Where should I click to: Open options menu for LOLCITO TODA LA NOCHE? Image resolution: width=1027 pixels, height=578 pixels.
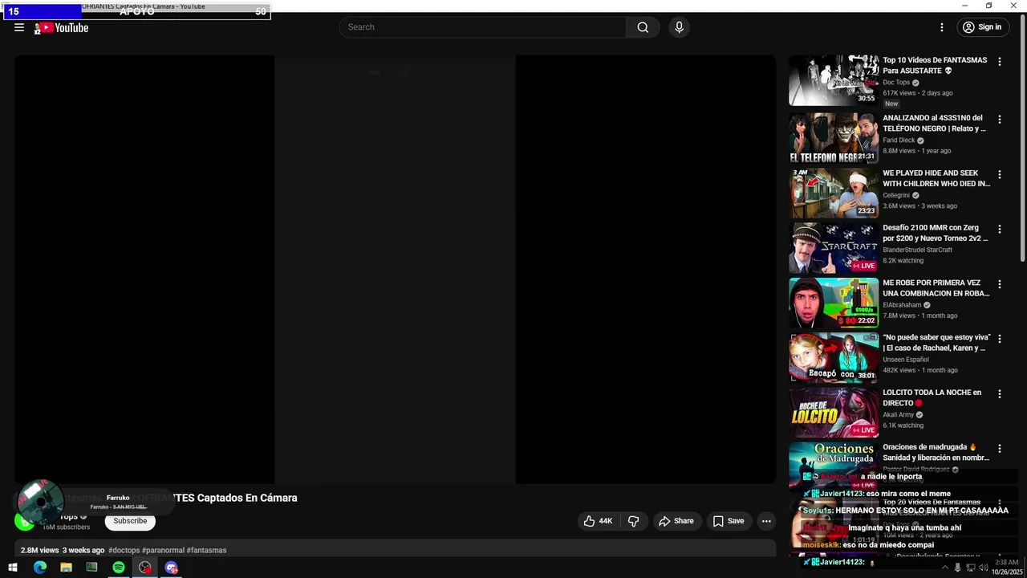point(1000,394)
